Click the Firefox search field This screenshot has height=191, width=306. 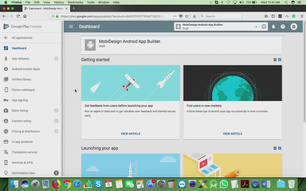pos(220,16)
